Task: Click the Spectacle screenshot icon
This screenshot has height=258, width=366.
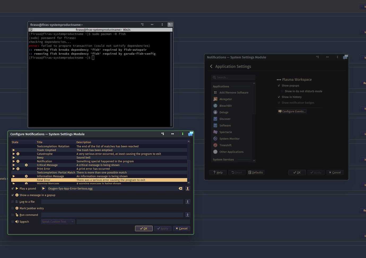Action: pos(215,132)
